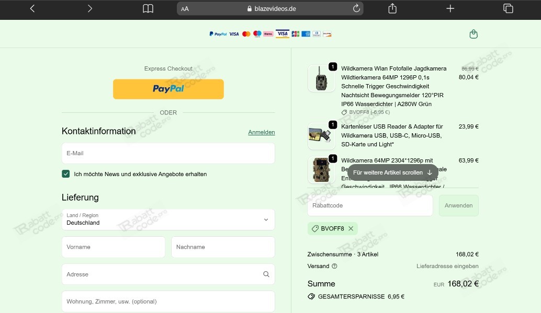Click the search magnifier in Adresse field
Image resolution: width=541 pixels, height=313 pixels.
click(x=266, y=274)
